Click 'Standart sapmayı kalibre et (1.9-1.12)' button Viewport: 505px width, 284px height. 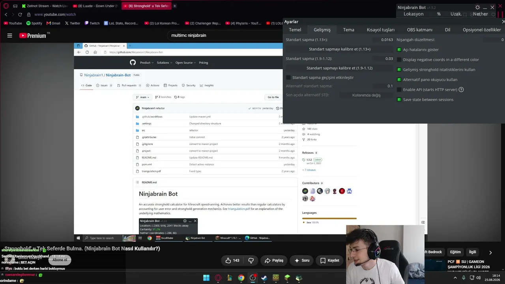(x=340, y=68)
